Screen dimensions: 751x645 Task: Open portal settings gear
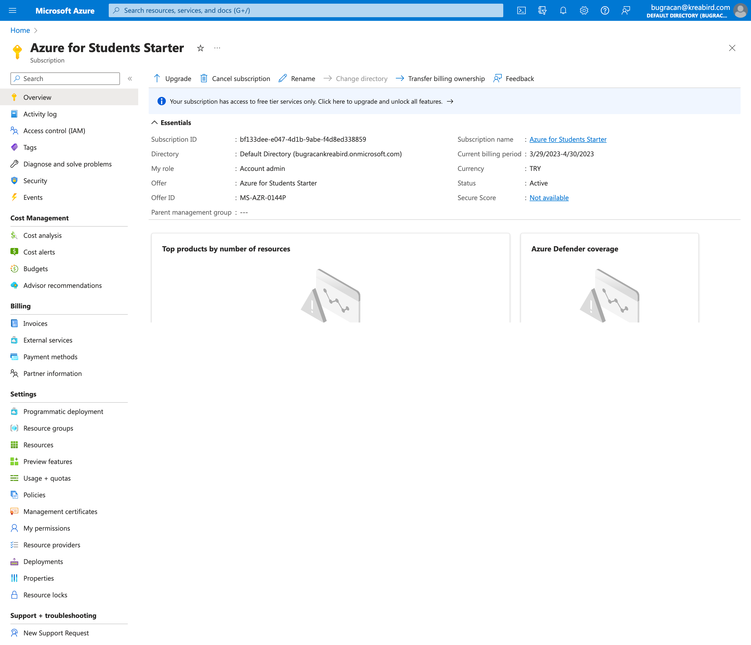click(x=584, y=10)
